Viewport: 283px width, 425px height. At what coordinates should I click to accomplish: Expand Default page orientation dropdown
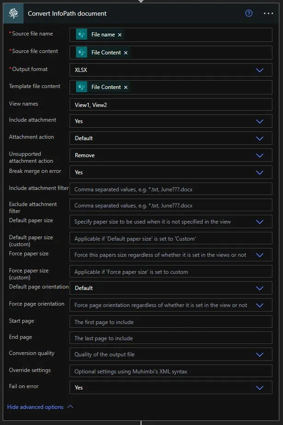click(259, 288)
